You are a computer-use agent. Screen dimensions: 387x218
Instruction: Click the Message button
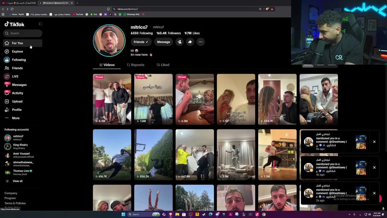click(x=164, y=42)
